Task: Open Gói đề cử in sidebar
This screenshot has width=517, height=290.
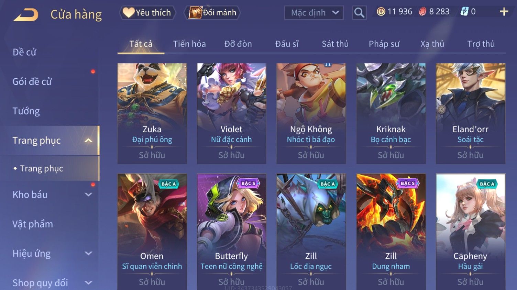Action: point(32,81)
